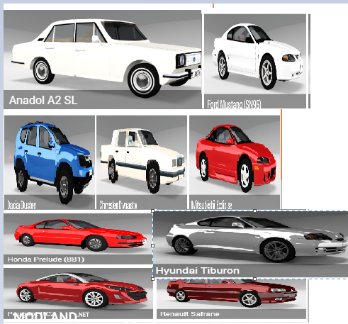Image resolution: width=348 pixels, height=324 pixels.
Task: Click the Tiburon image's bottom-middle sizing handle
Action: click(254, 279)
